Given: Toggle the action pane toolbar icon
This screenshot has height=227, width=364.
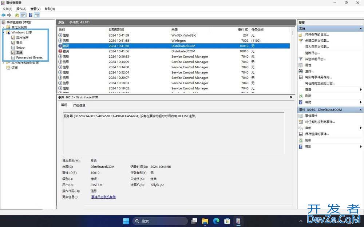Looking at the screenshot, I should pyautogui.click(x=37, y=15).
